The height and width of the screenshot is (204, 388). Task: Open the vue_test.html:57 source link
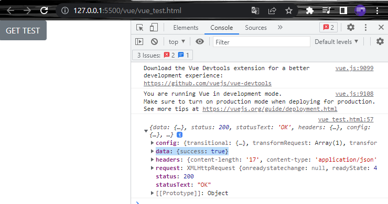pyautogui.click(x=346, y=120)
